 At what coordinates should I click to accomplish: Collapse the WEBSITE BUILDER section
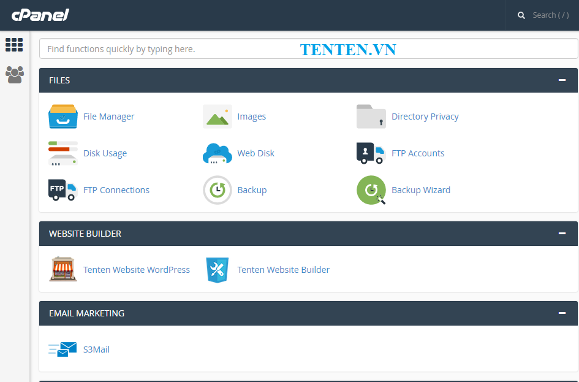tap(562, 234)
